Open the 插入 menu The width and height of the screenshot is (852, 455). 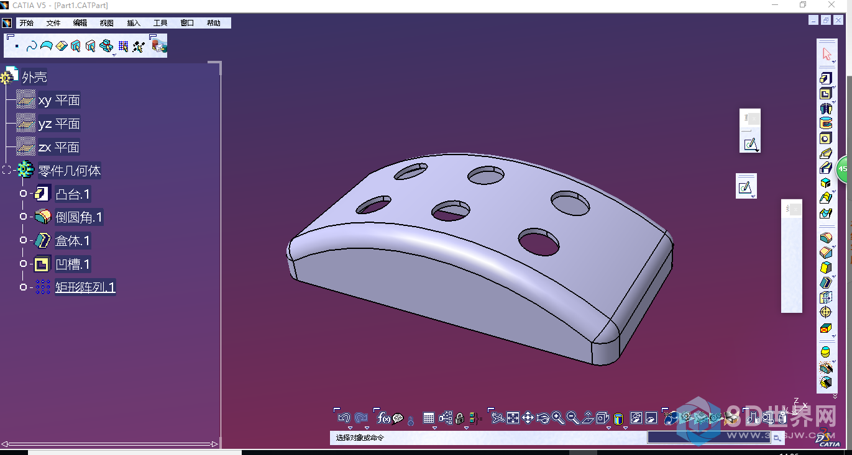pyautogui.click(x=134, y=23)
